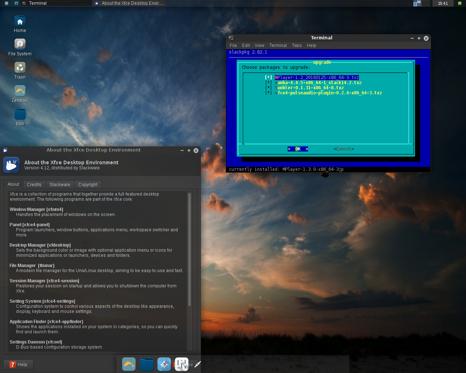The width and height of the screenshot is (466, 373).
Task: Open the File menu in Terminal
Action: (233, 46)
